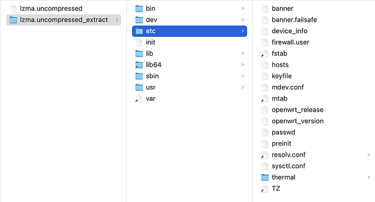
Task: Click the lib64 symlink folder icon
Action: pyautogui.click(x=139, y=65)
